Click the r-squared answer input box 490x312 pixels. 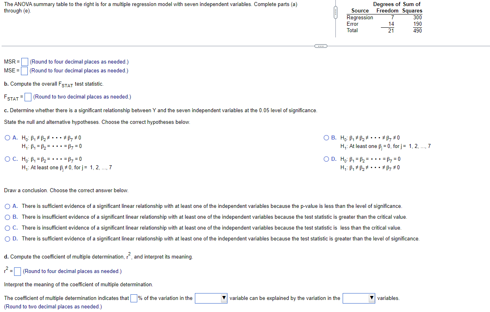click(17, 271)
